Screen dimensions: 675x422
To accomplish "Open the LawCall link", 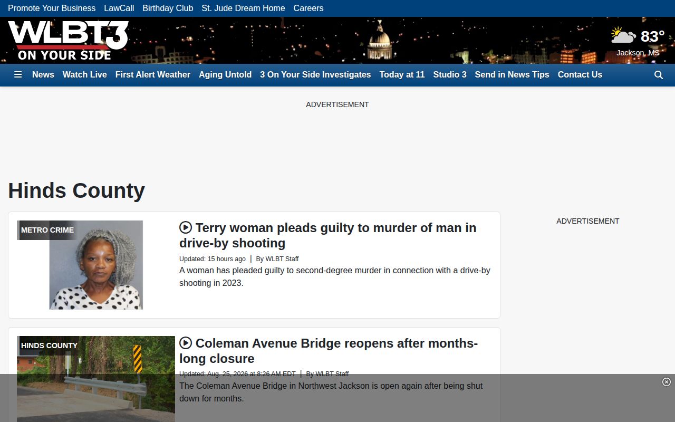I will pyautogui.click(x=119, y=8).
